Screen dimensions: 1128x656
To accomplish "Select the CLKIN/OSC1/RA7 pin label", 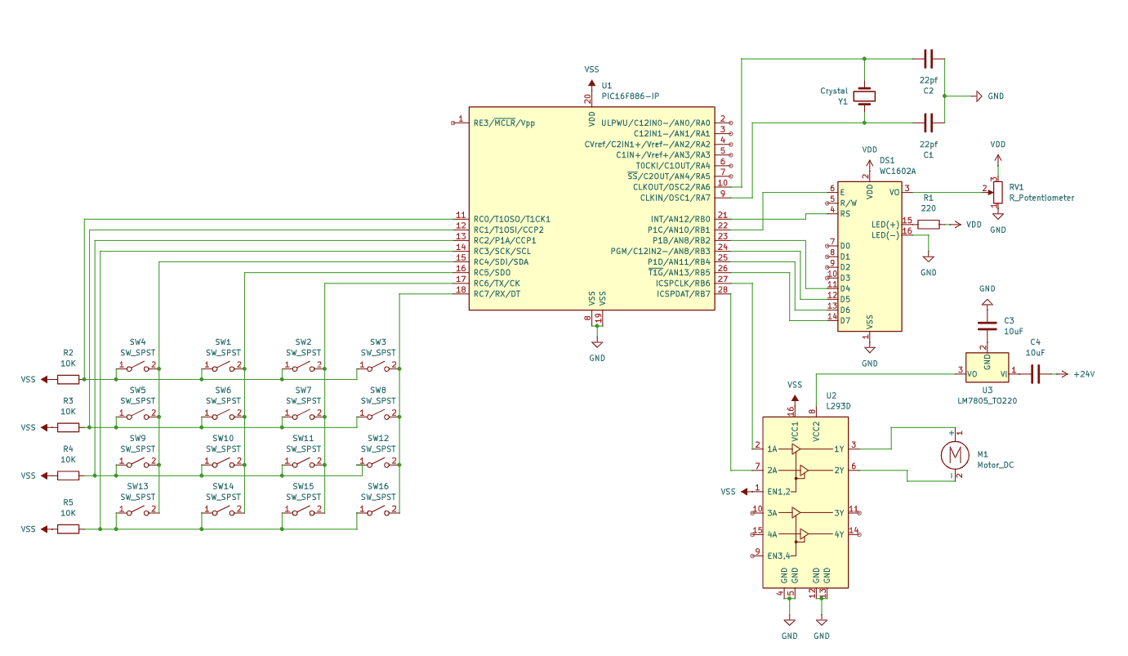I will tap(675, 197).
